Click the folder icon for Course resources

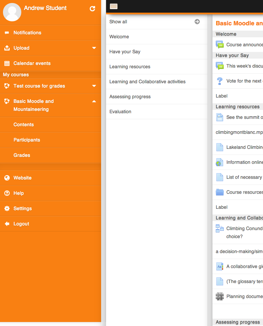(x=220, y=192)
